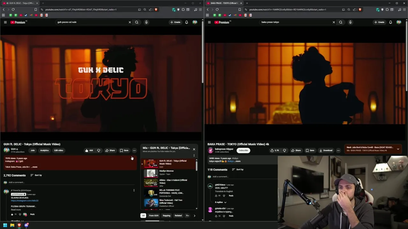Image resolution: width=408 pixels, height=229 pixels.
Task: Play Albino - Glas U Galami from mix
Action: (169, 182)
